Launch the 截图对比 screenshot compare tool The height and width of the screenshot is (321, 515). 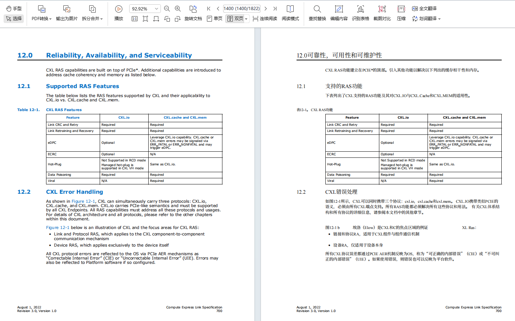pos(382,13)
